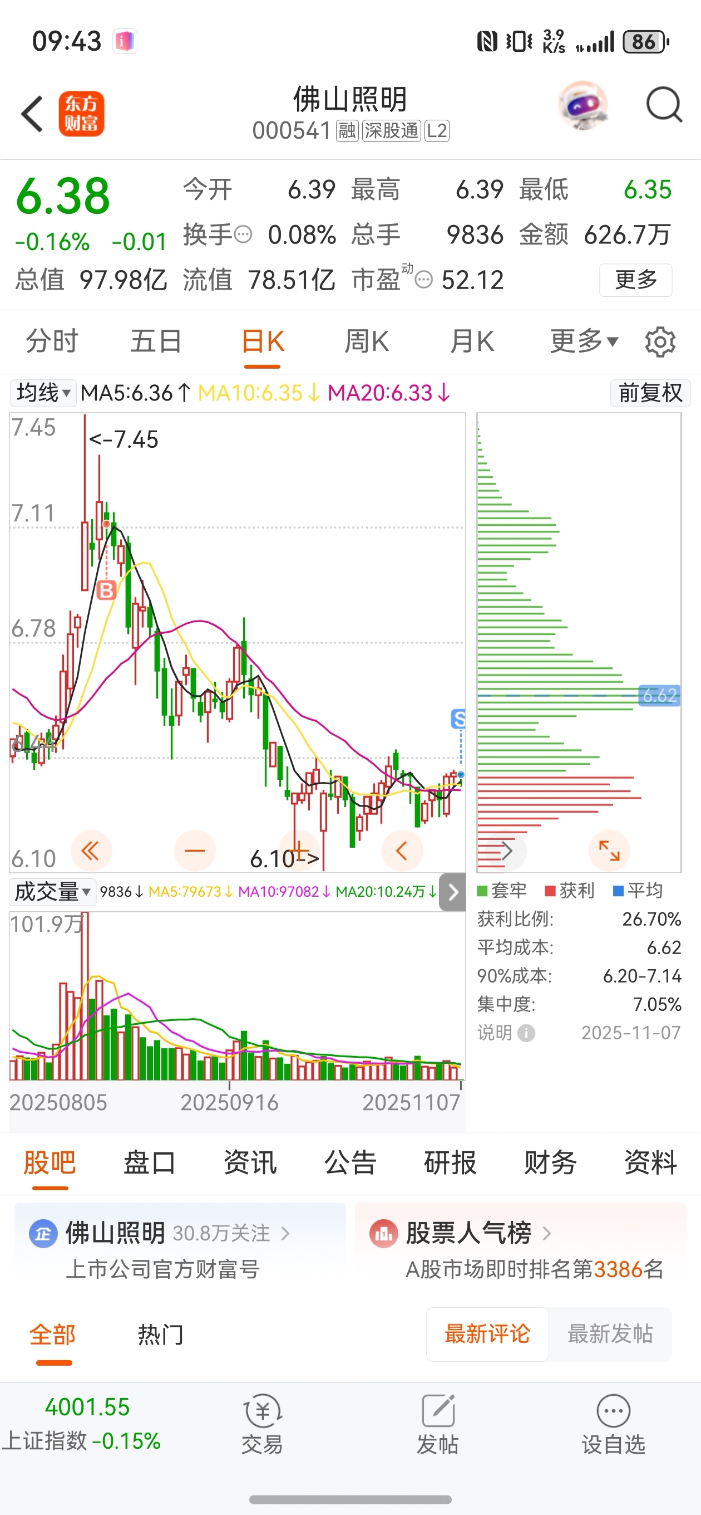
Task: Tap the S sell marker on chart
Action: [x=459, y=718]
